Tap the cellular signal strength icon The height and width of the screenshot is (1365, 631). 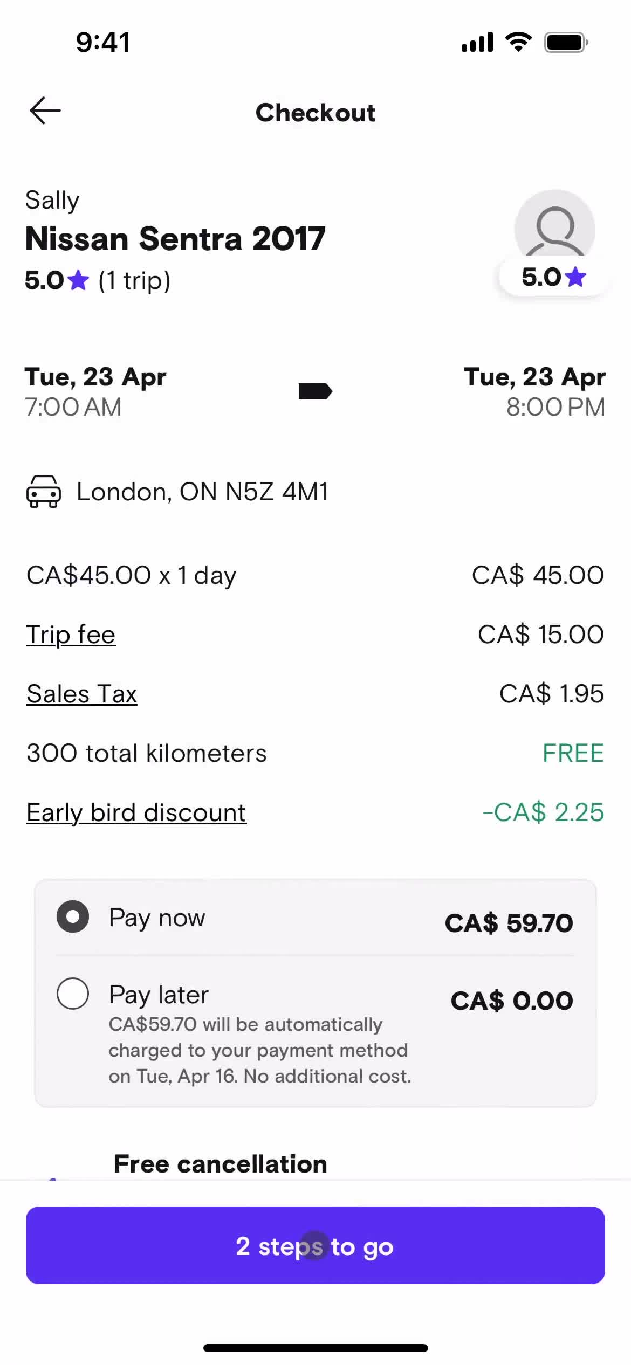click(477, 42)
